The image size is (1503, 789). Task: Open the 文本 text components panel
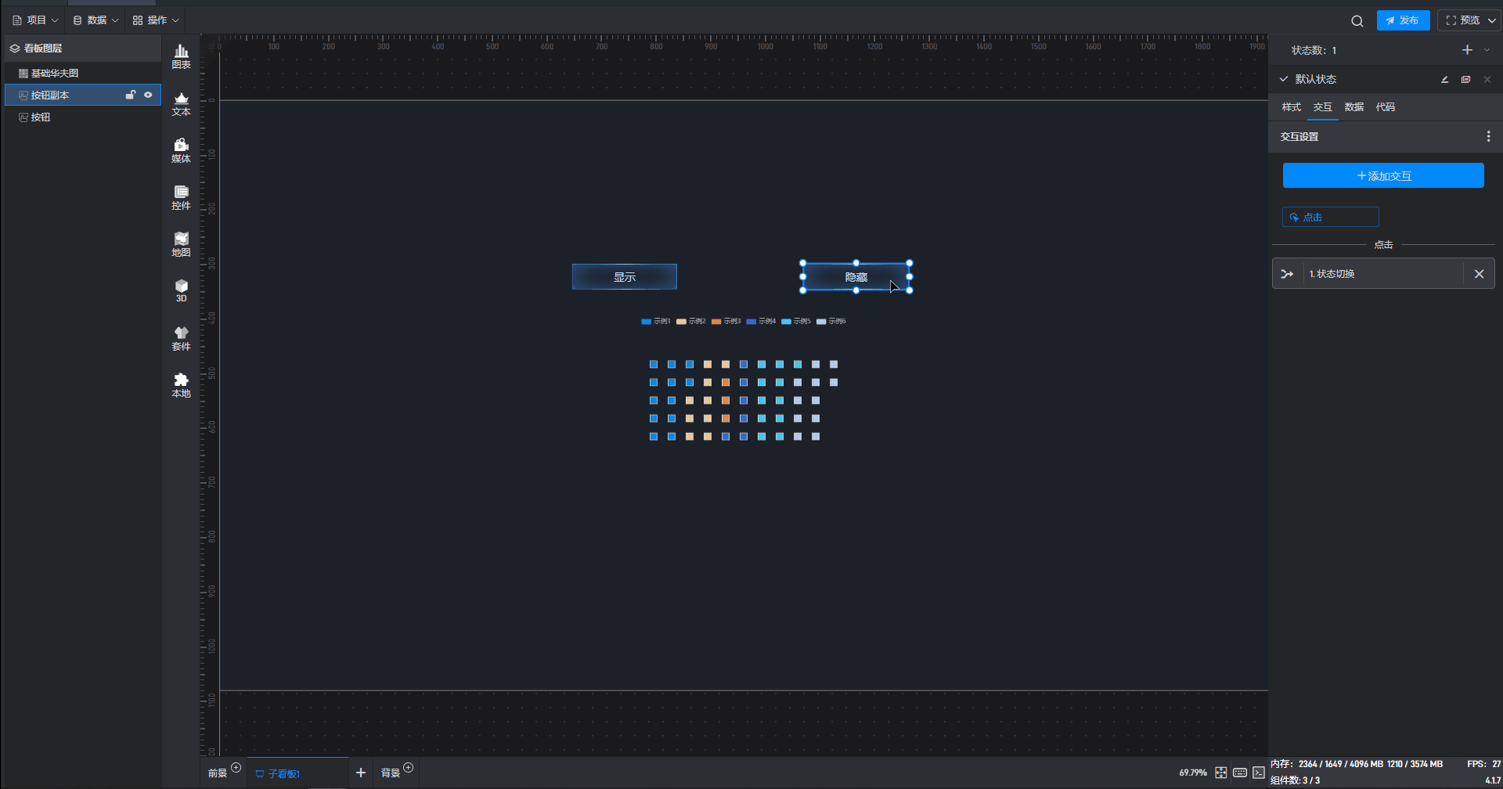point(181,103)
